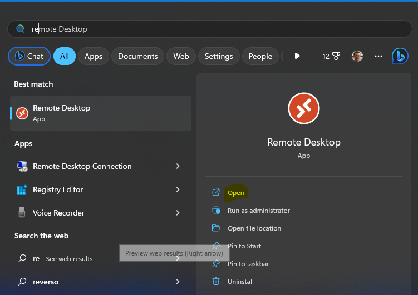Switch to the Web filter tab
Image resolution: width=418 pixels, height=295 pixels.
coord(181,56)
